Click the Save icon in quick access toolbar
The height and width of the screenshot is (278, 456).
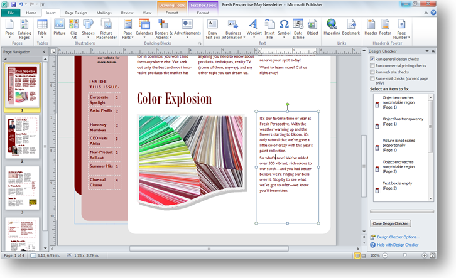click(x=13, y=4)
